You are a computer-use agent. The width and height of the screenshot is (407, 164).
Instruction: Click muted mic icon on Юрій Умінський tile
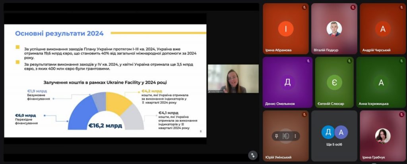(x=304, y=114)
